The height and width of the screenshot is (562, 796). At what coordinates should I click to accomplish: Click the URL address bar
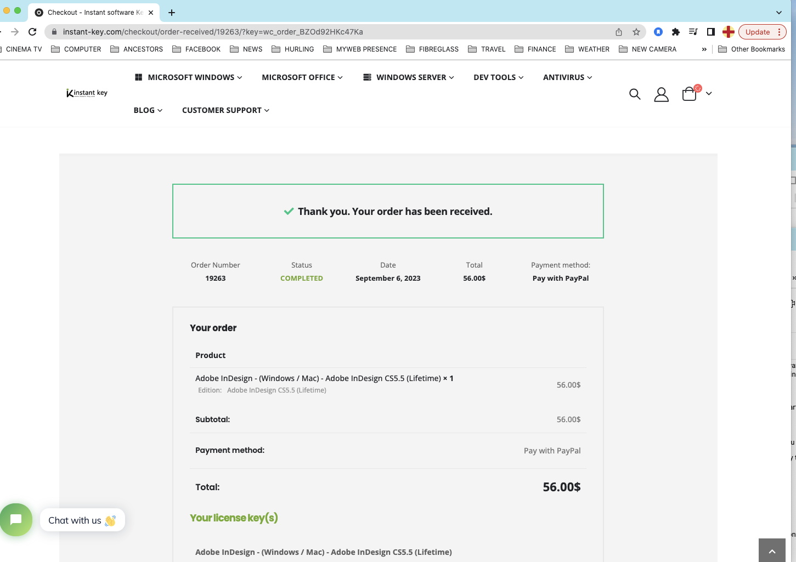click(x=329, y=32)
